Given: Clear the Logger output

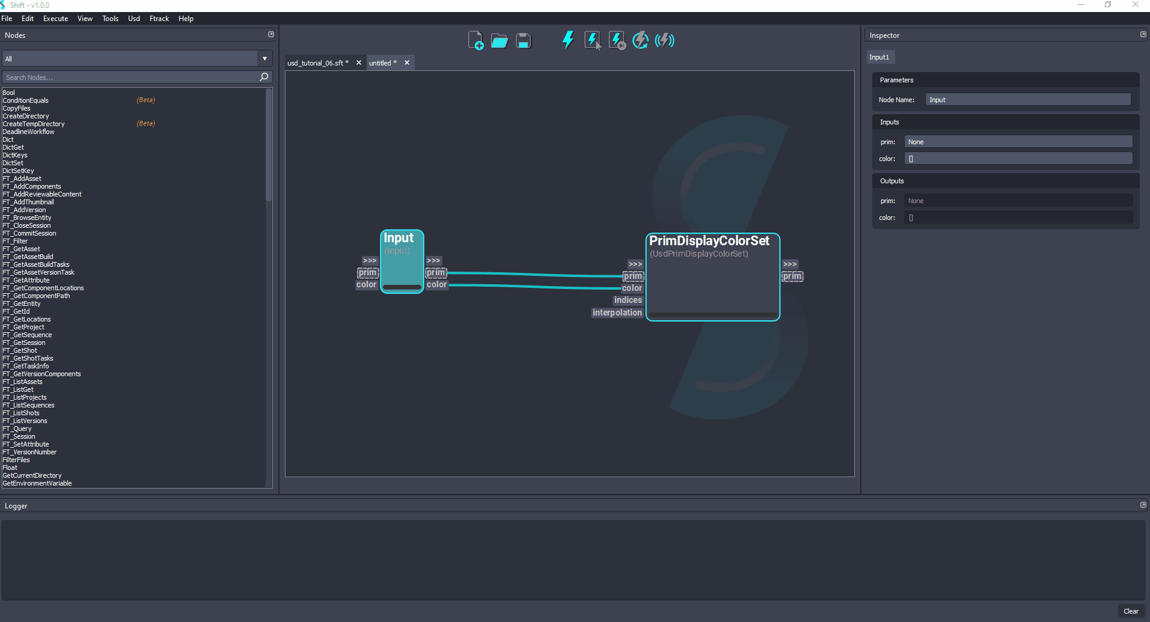Looking at the screenshot, I should [1131, 611].
